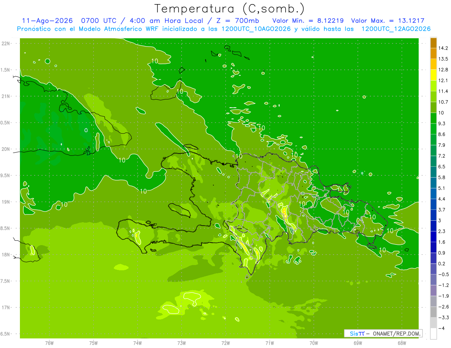
Task: Pick the dark blue swatch between 2.3 and 1.6
Action: (x=433, y=237)
